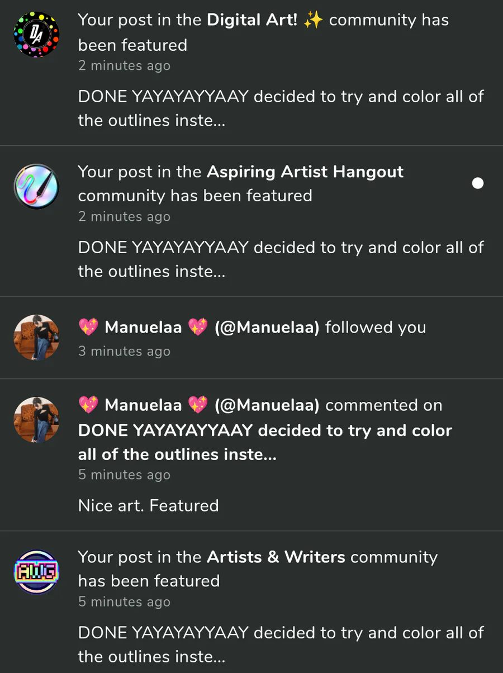Click the sparkles emoji beside Digital Art!
The width and height of the screenshot is (503, 673).
(313, 20)
